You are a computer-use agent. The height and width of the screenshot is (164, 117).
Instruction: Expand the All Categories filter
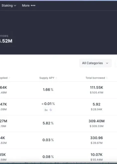[x=95, y=63]
